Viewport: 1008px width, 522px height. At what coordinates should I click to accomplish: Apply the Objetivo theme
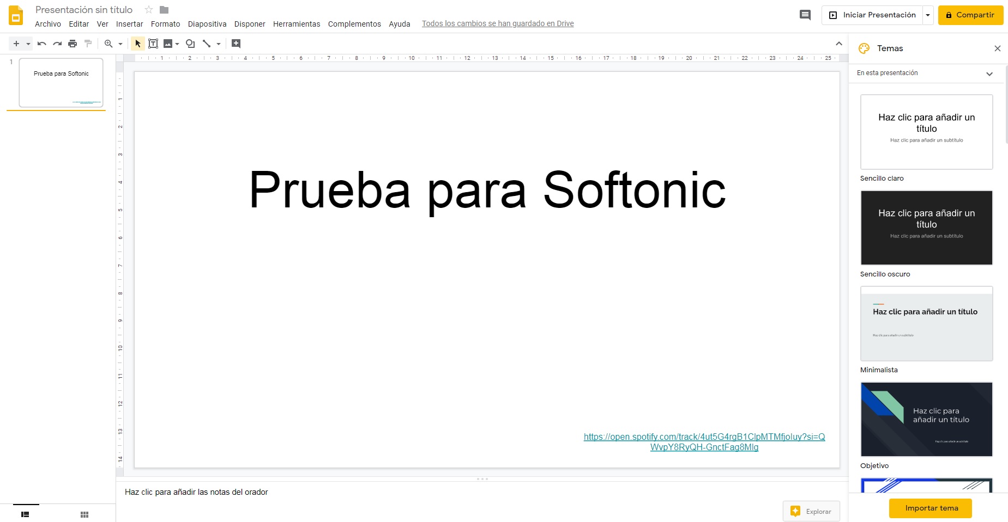tap(927, 419)
